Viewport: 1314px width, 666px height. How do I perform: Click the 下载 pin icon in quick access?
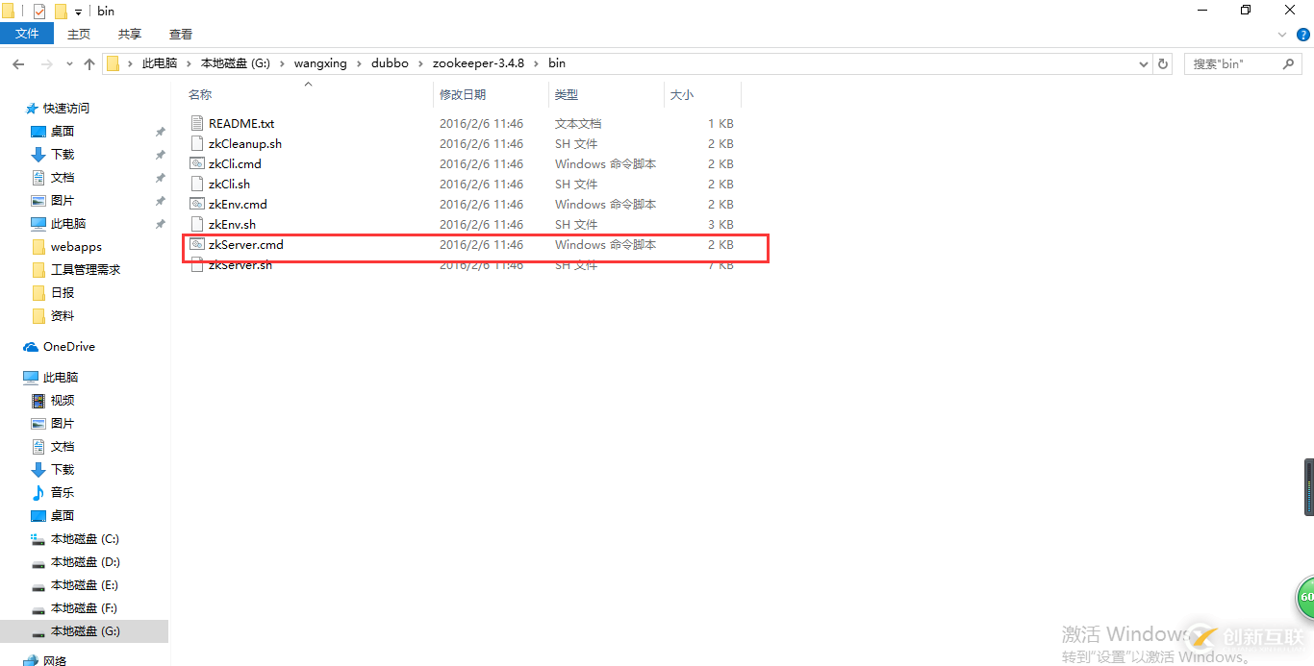160,155
